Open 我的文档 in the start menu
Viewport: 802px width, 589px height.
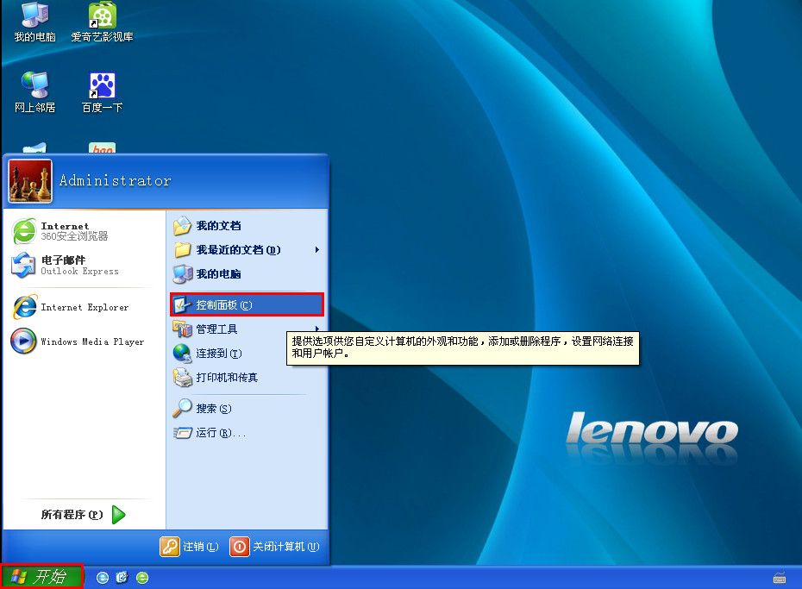pos(247,225)
